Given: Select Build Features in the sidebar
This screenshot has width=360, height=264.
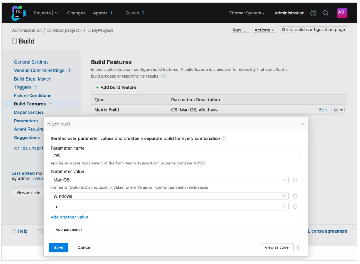Looking at the screenshot, I should [x=30, y=104].
